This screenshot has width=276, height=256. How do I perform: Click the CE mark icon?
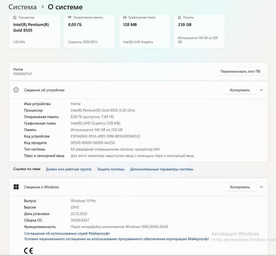point(29,251)
